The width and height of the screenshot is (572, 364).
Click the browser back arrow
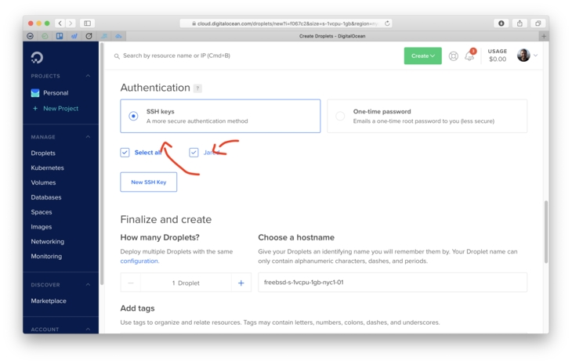[x=60, y=23]
